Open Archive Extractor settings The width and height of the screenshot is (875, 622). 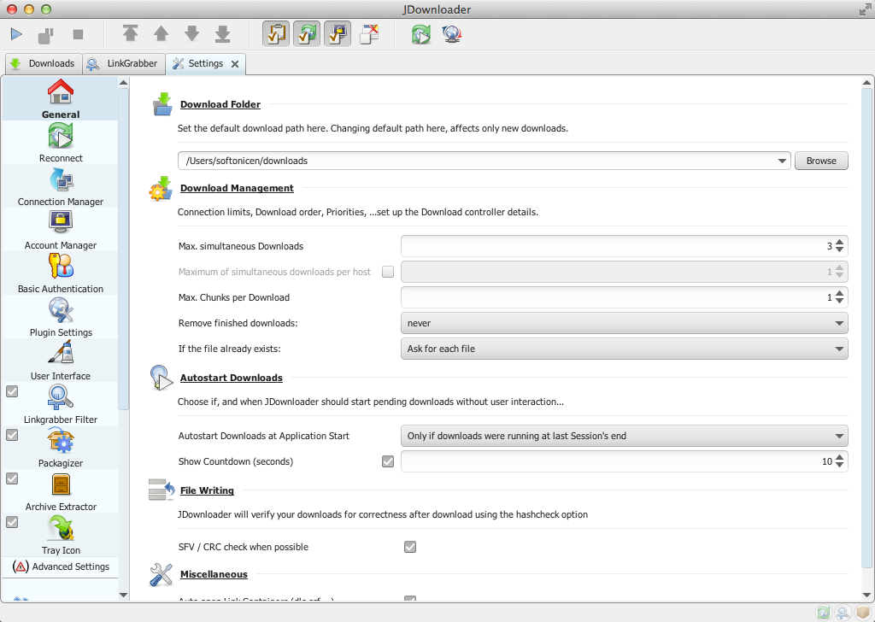point(61,491)
